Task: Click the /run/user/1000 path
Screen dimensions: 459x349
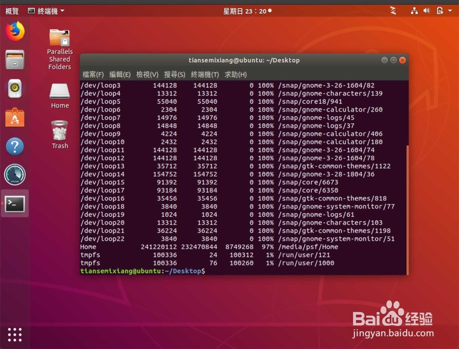Action: (x=306, y=263)
